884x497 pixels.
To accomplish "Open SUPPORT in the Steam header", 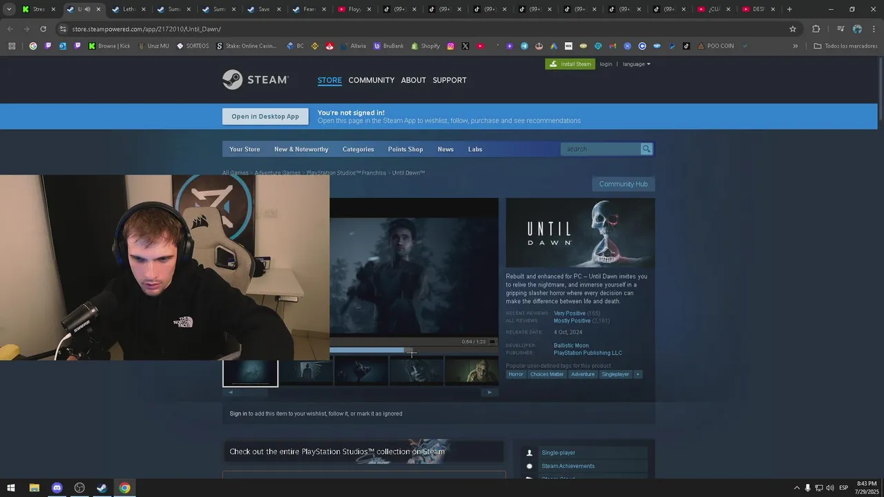I will point(450,80).
